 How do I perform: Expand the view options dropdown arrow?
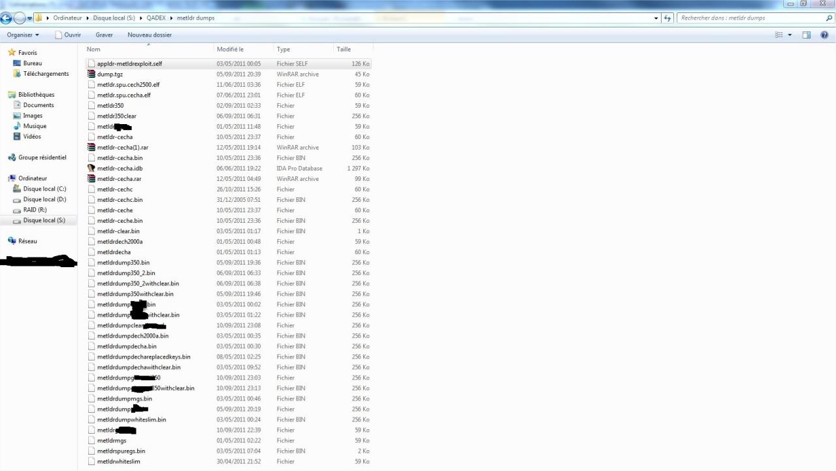click(x=790, y=35)
